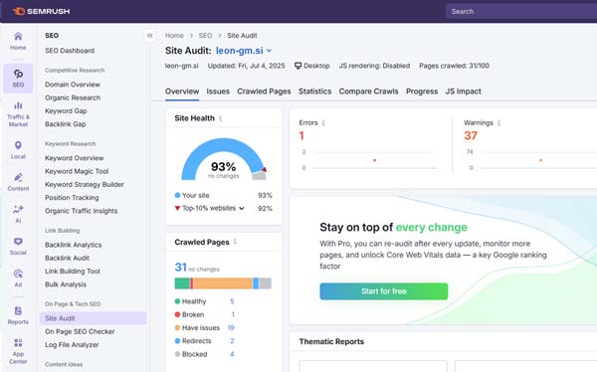
Task: Click in the top Search field
Action: 521,11
